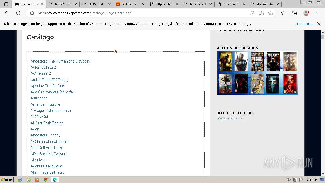Open File Explorer from the taskbar

pyautogui.click(x=29, y=180)
